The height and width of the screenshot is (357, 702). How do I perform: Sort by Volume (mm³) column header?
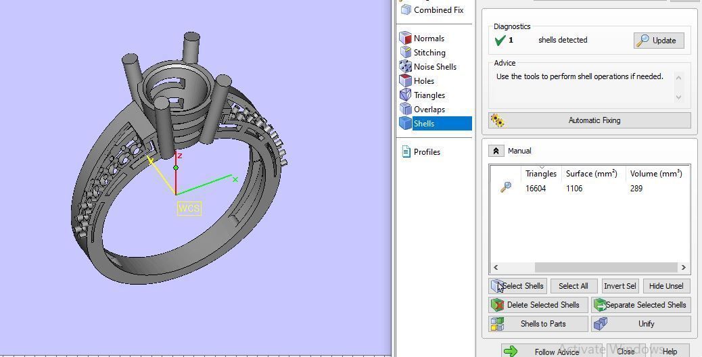click(656, 174)
